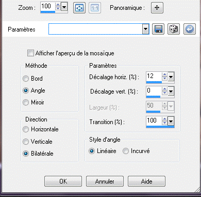Increase Décalage horiz. with up arrow
201x197 pixels.
tap(165, 74)
